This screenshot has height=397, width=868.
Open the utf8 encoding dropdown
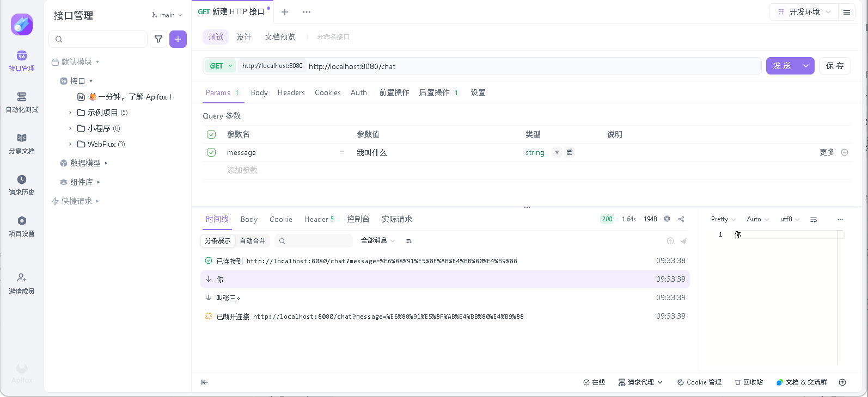pos(790,220)
